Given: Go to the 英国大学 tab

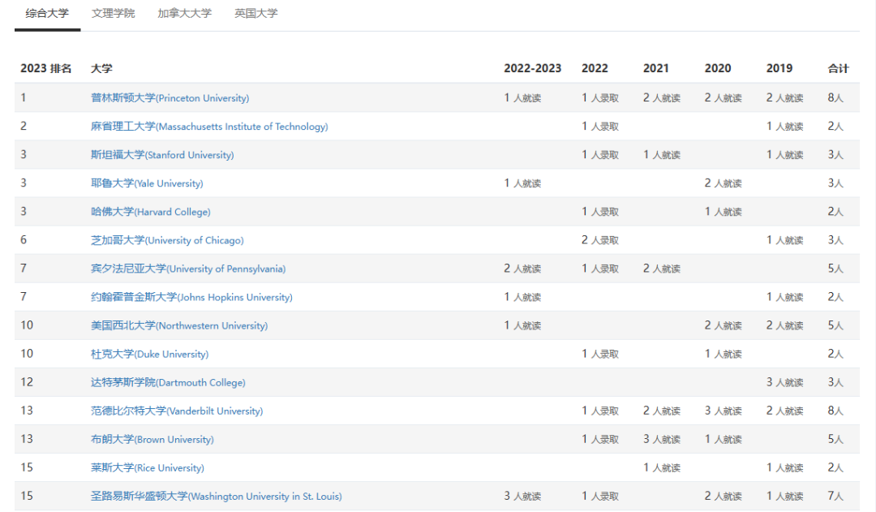Looking at the screenshot, I should tap(255, 14).
